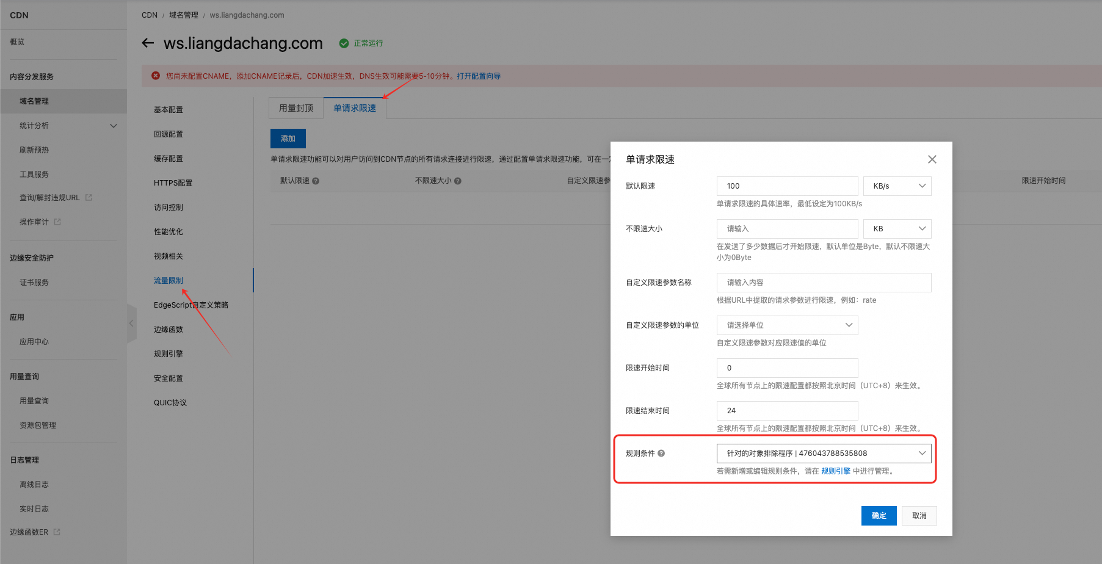The height and width of the screenshot is (564, 1102).
Task: Click the red error icon in CNAME banner
Action: 156,76
